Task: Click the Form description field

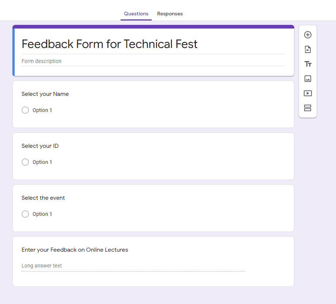Action: click(x=153, y=61)
